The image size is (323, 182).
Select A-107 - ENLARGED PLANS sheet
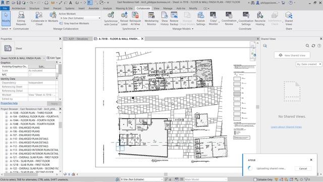(x=25, y=135)
